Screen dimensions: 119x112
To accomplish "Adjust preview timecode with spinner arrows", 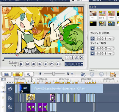I will 82,64.
